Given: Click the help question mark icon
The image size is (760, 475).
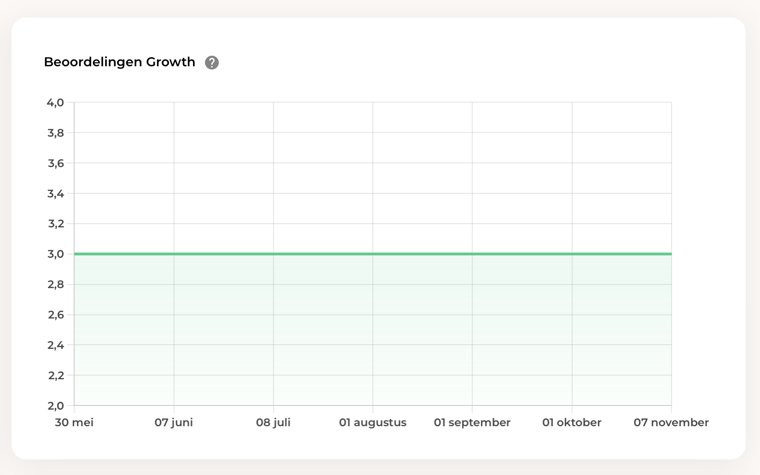Looking at the screenshot, I should (x=212, y=63).
